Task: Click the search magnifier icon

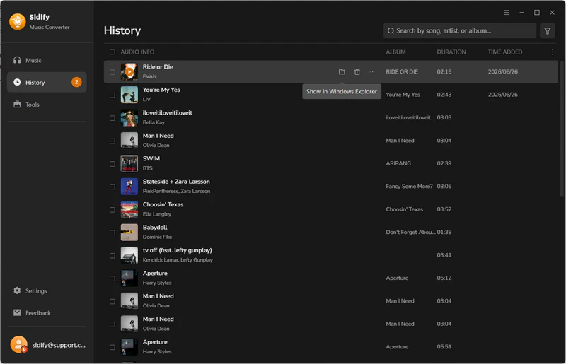Action: pyautogui.click(x=391, y=30)
